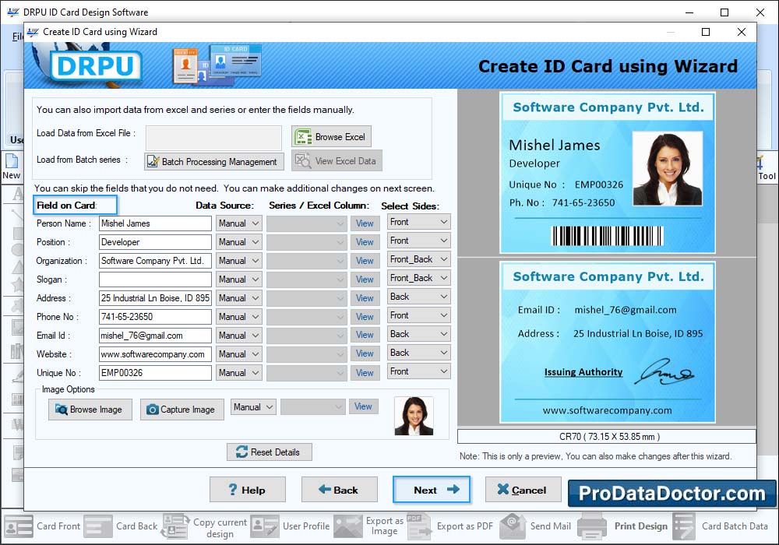Click Capture Image camera button
The height and width of the screenshot is (545, 779).
(182, 410)
